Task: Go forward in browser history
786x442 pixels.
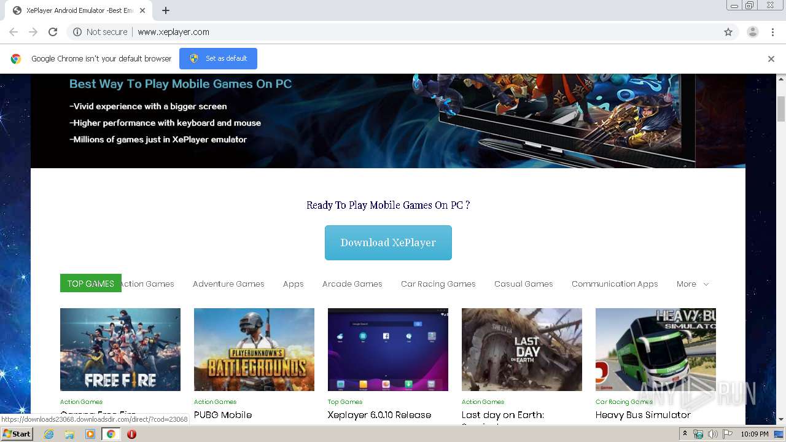Action: click(33, 32)
